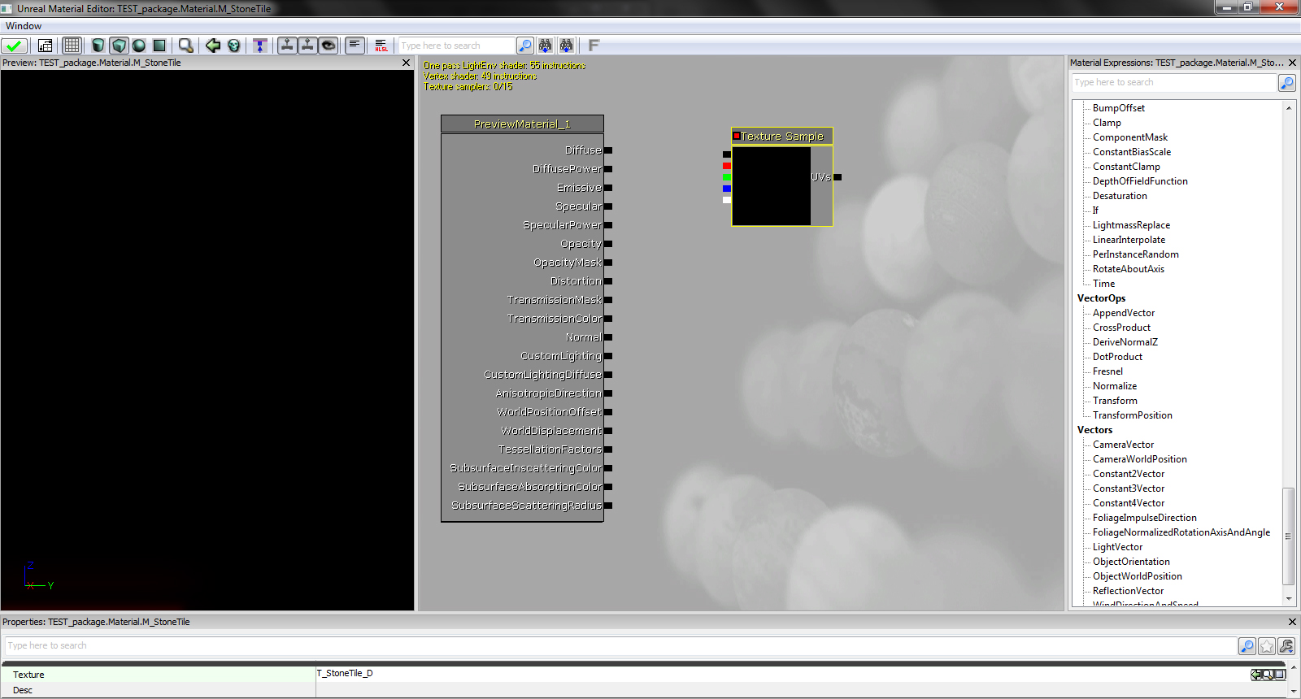The width and height of the screenshot is (1301, 699).
Task: Click the green checkmark Apply button
Action: click(14, 46)
